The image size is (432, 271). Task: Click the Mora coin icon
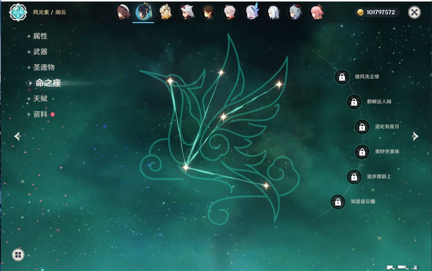pyautogui.click(x=360, y=12)
